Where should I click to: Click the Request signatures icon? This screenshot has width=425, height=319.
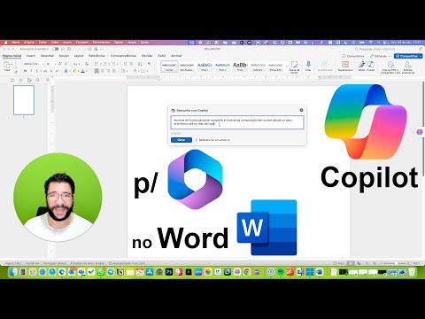(408, 66)
